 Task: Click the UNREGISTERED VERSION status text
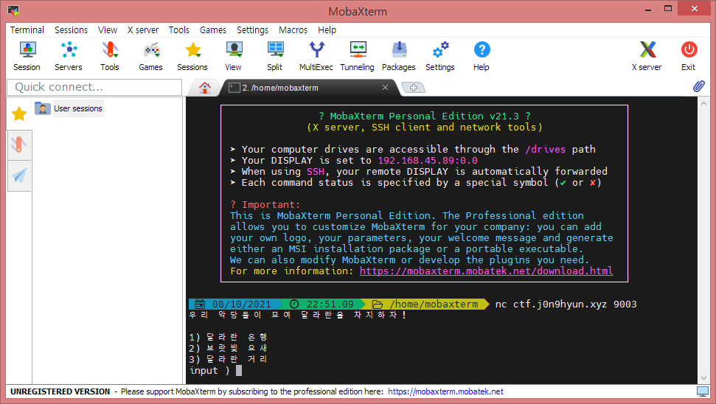point(60,391)
